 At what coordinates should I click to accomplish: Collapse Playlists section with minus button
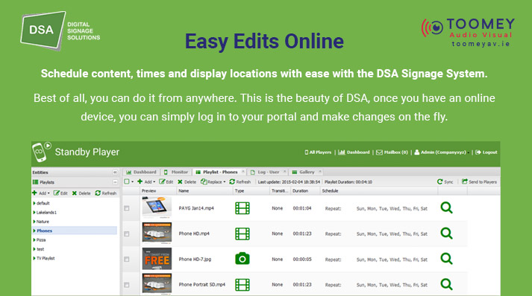(x=115, y=182)
